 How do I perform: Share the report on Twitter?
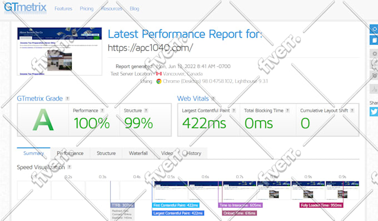click(374, 111)
